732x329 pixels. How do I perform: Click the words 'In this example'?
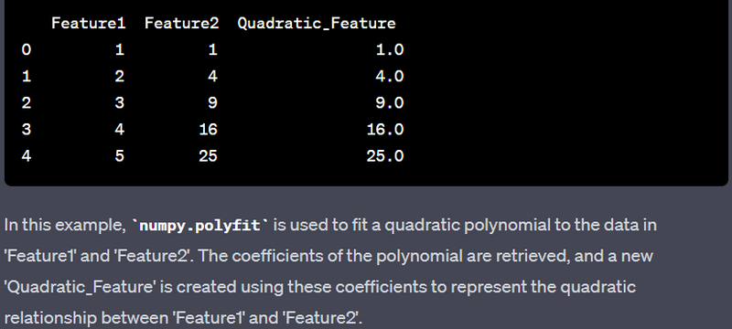63,225
